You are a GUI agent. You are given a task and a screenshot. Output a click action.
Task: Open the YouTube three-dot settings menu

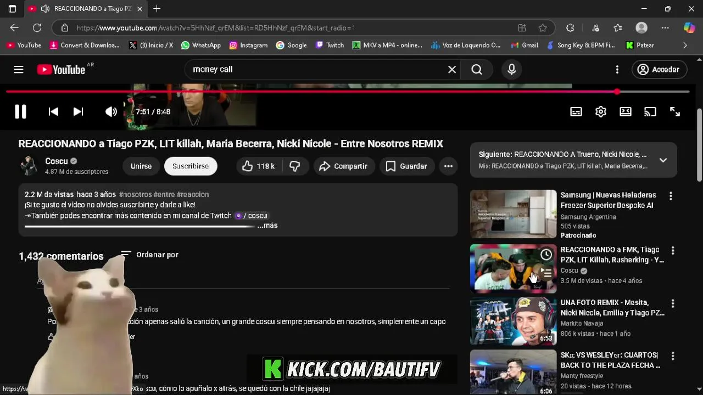pyautogui.click(x=617, y=69)
